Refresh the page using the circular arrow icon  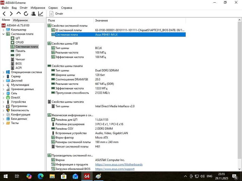click(26, 14)
